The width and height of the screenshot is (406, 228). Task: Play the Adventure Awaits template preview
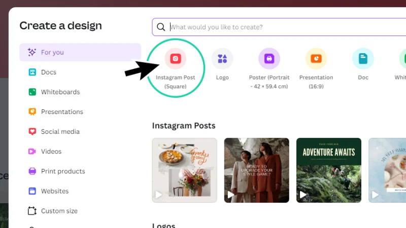(x=302, y=195)
